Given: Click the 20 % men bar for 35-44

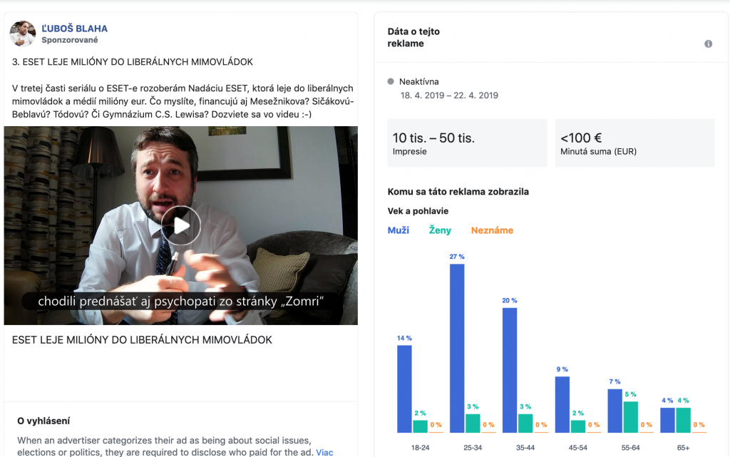Looking at the screenshot, I should pyautogui.click(x=509, y=370).
